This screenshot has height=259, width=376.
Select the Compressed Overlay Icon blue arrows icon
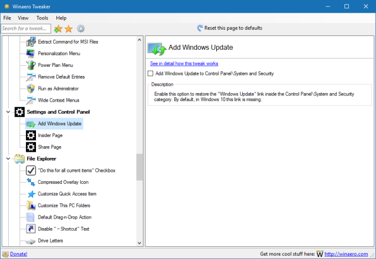click(x=31, y=182)
